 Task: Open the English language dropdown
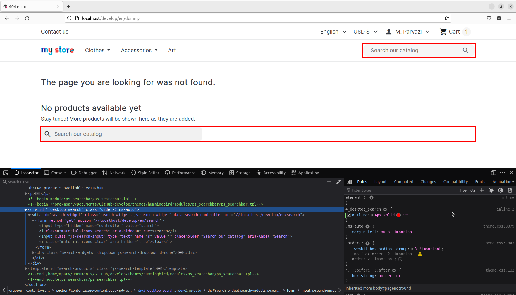[333, 32]
